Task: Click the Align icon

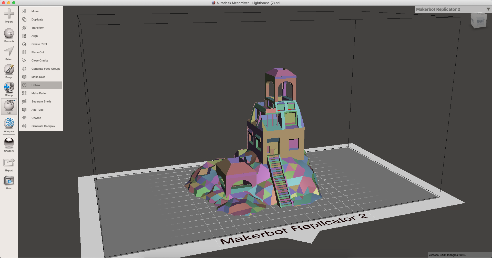Action: click(x=24, y=36)
